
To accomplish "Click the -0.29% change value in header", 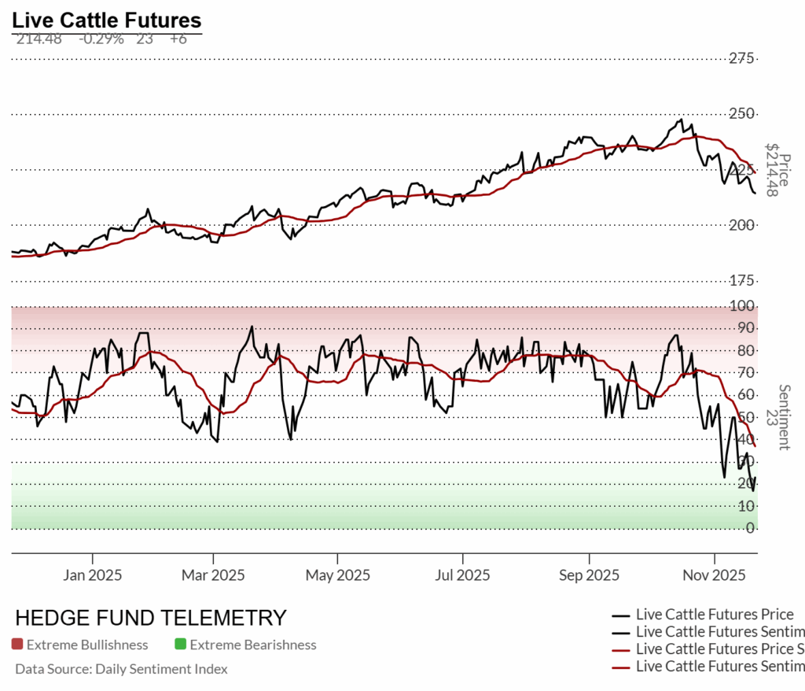I will (x=101, y=39).
